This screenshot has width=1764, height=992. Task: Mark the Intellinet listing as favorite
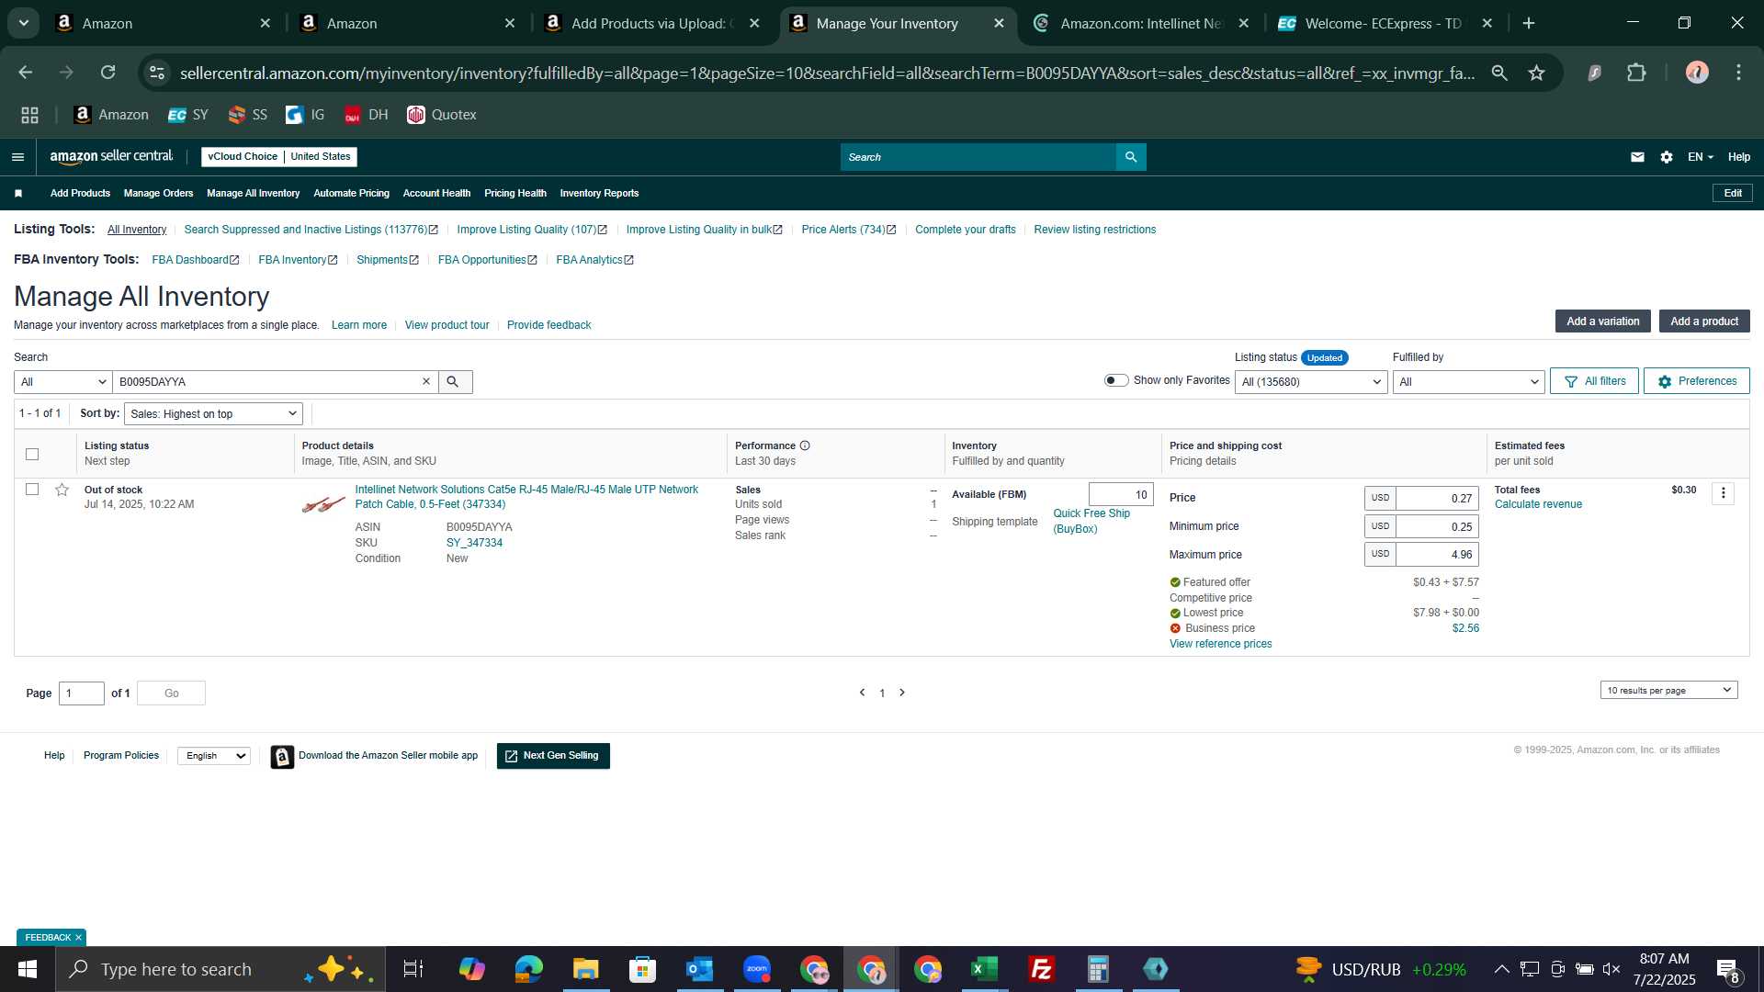[62, 490]
